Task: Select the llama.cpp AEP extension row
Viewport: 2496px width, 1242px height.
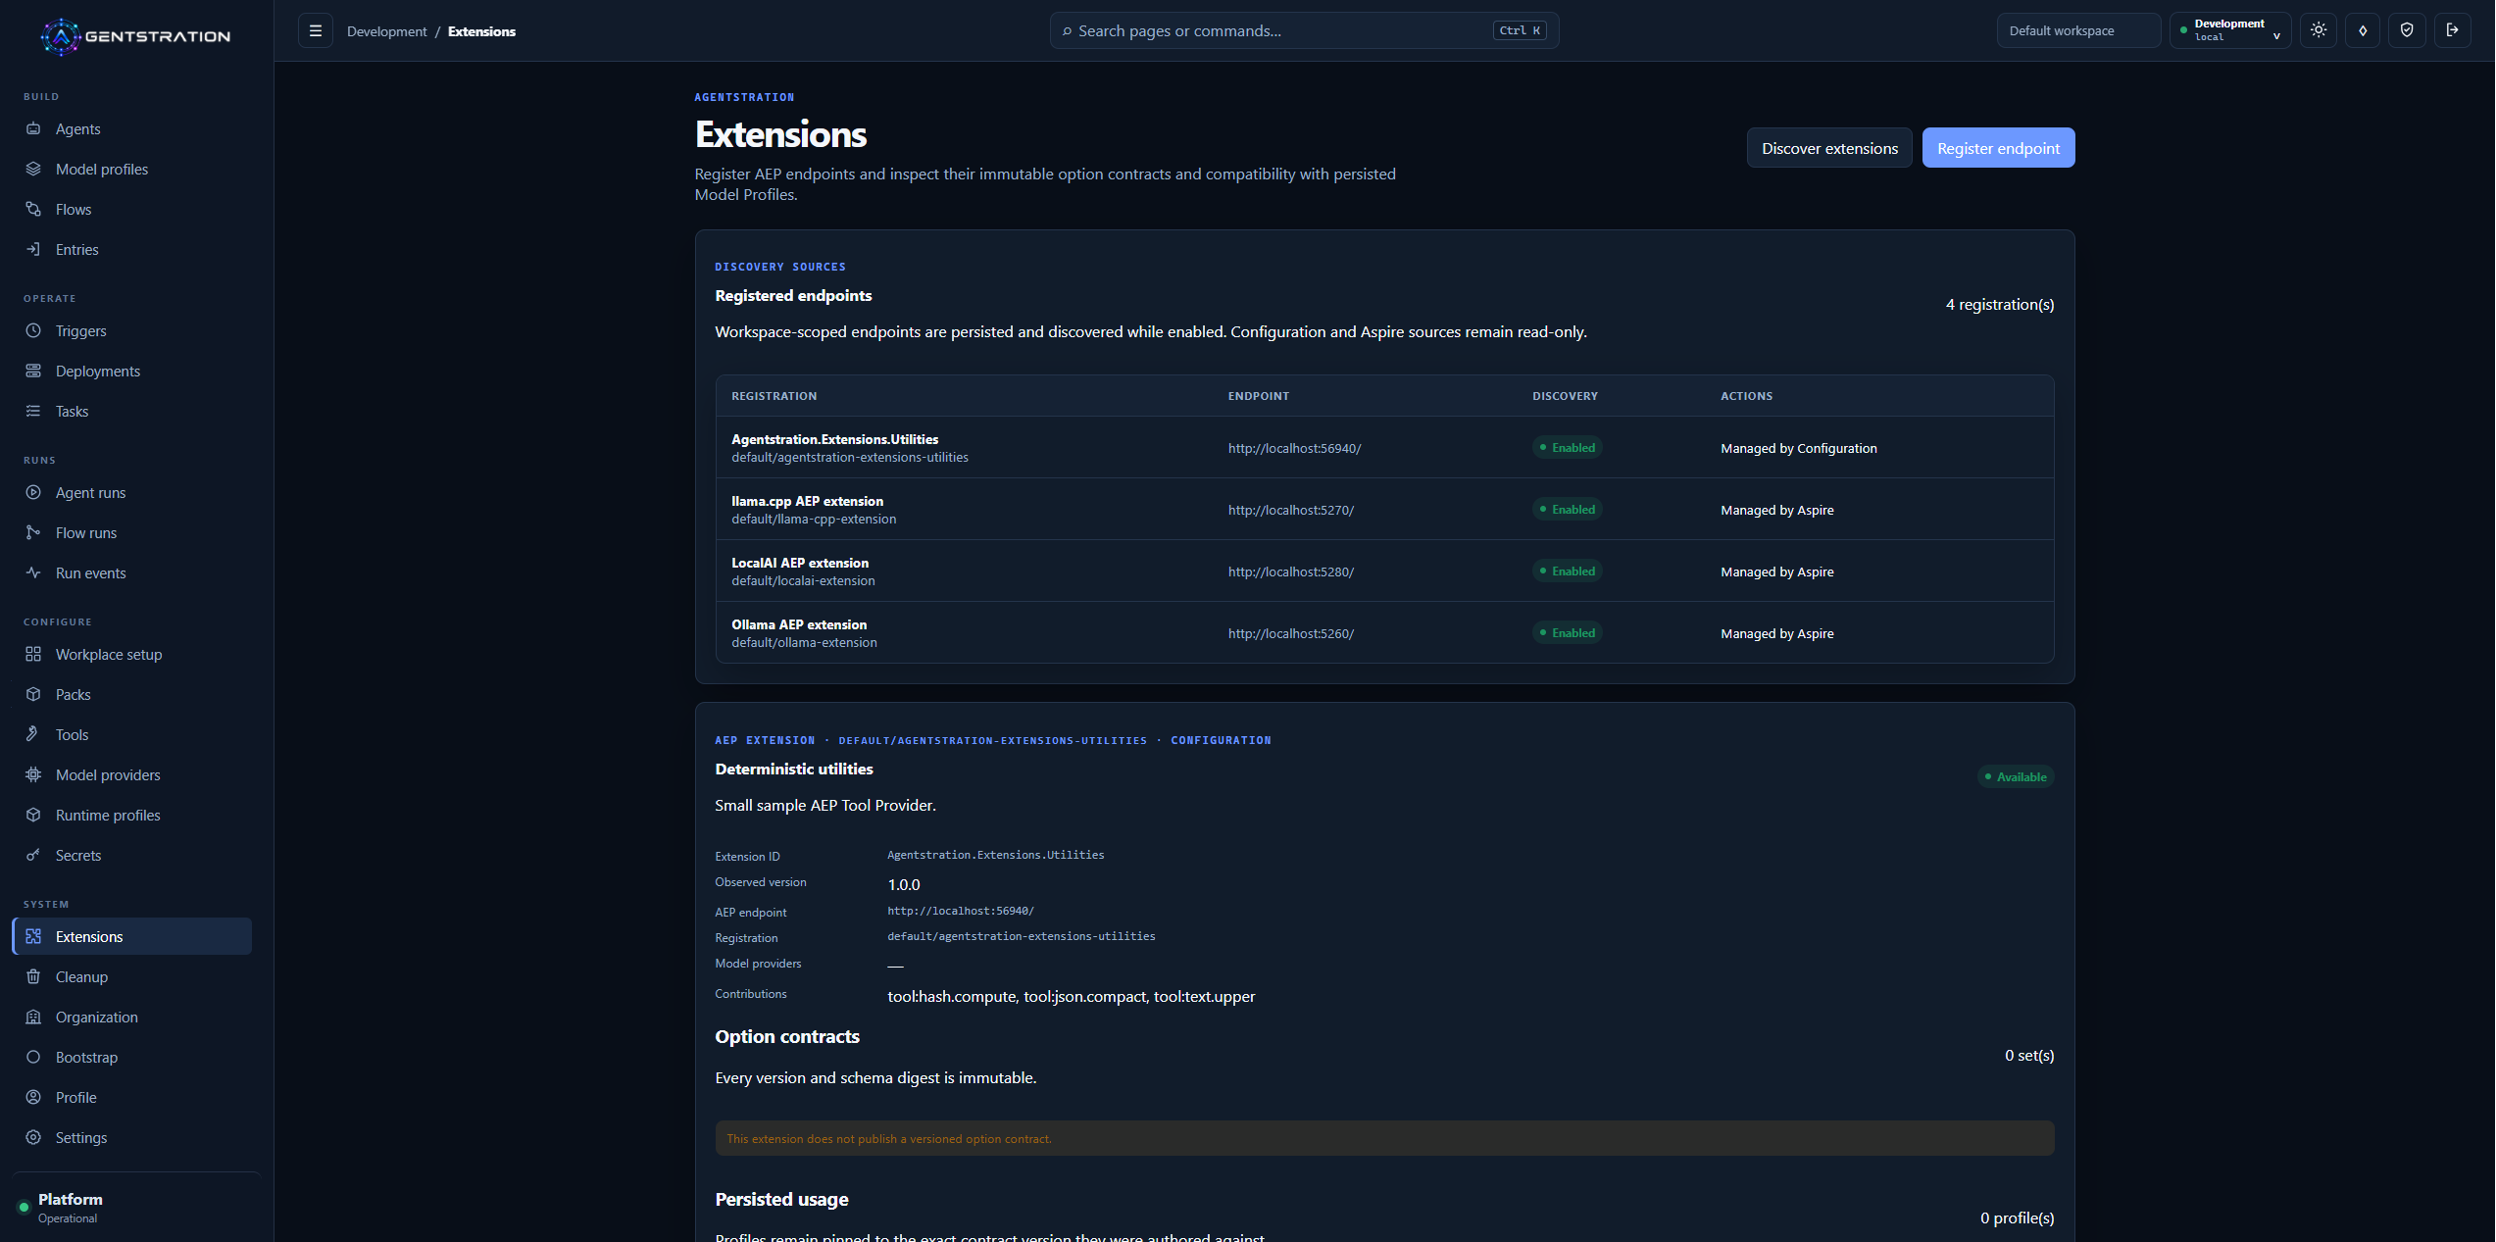Action: 1384,510
